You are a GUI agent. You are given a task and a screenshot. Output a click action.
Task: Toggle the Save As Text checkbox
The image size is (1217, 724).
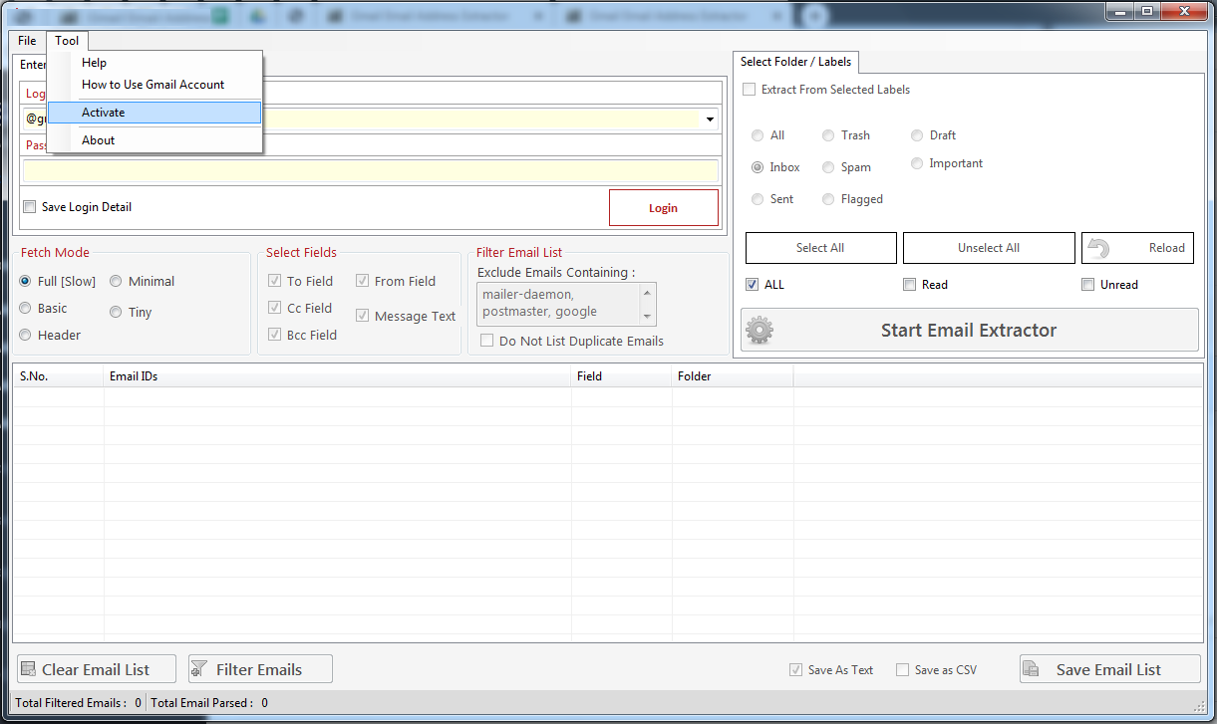[x=795, y=670]
